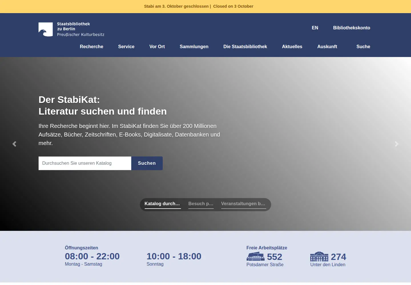411x285 pixels.
Task: Click the 'Unter den Linden' label
Action: click(328, 264)
